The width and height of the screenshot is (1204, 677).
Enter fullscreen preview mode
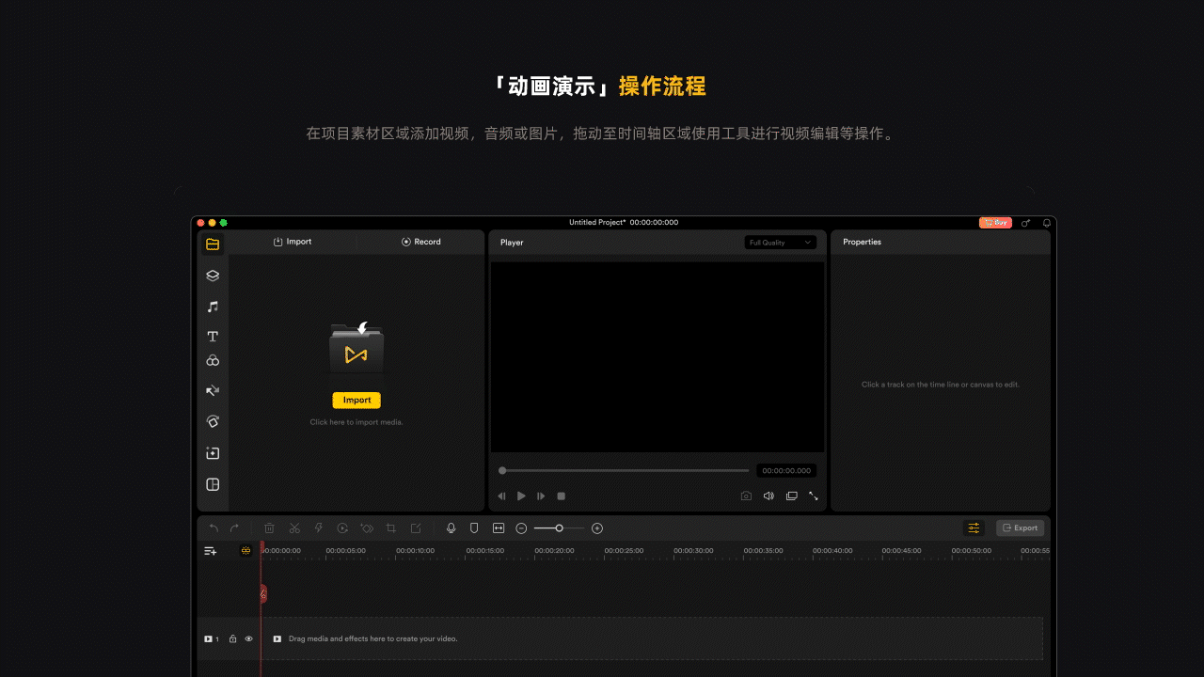click(814, 496)
